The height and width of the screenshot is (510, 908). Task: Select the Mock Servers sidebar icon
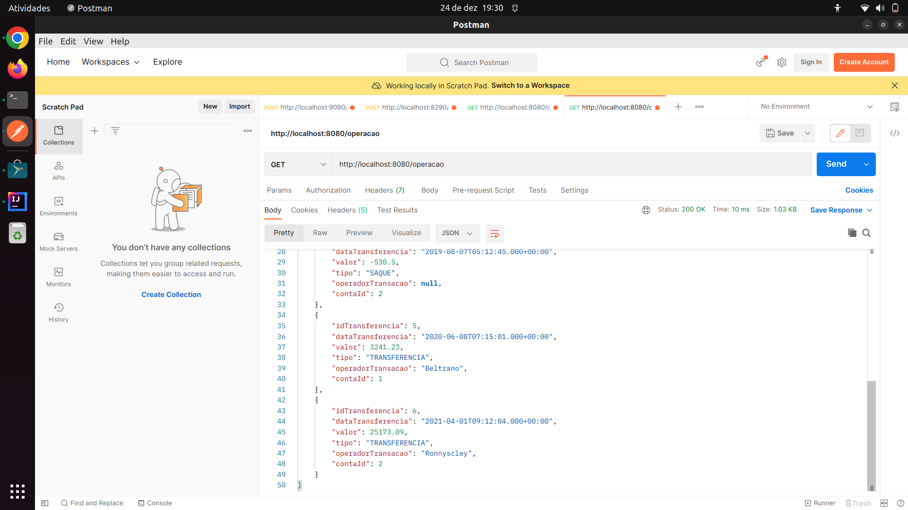(x=58, y=242)
